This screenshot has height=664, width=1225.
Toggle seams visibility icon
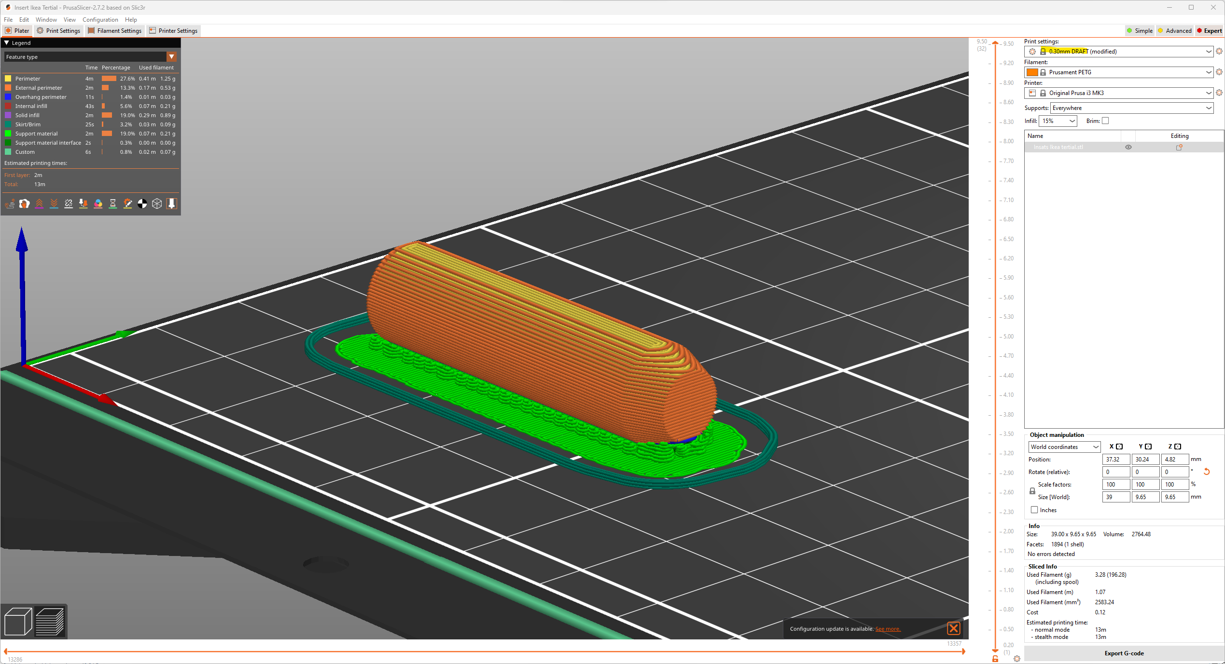point(69,204)
